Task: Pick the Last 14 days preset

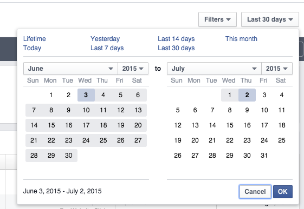Action: (176, 39)
